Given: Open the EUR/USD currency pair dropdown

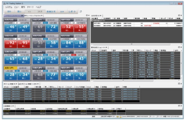Looking at the screenshot, I should 16,20.
